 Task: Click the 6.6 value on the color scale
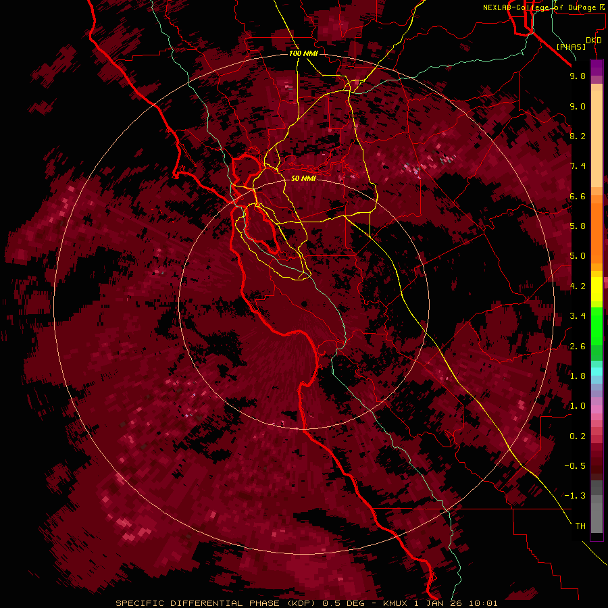click(578, 196)
